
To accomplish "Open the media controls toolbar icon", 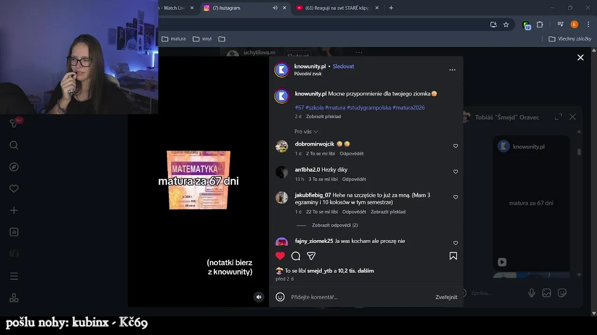I will click(561, 25).
